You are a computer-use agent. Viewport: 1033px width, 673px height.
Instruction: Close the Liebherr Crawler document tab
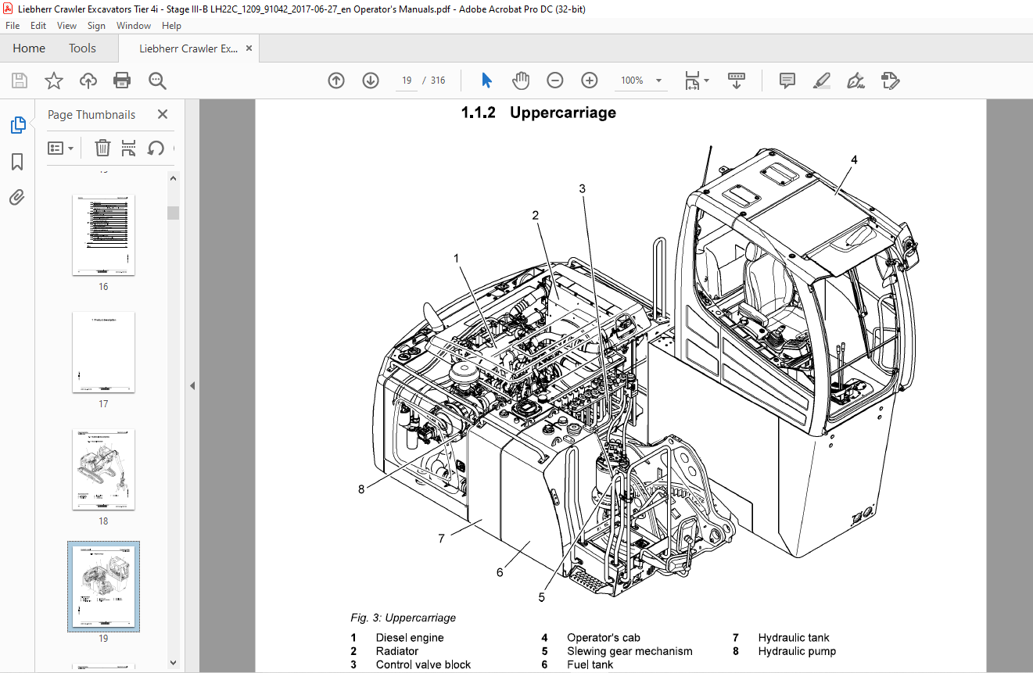(249, 48)
